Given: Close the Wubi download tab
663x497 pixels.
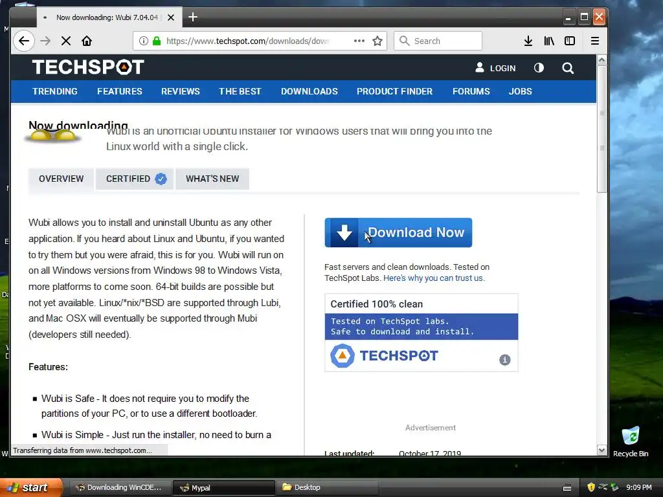Looking at the screenshot, I should point(171,17).
